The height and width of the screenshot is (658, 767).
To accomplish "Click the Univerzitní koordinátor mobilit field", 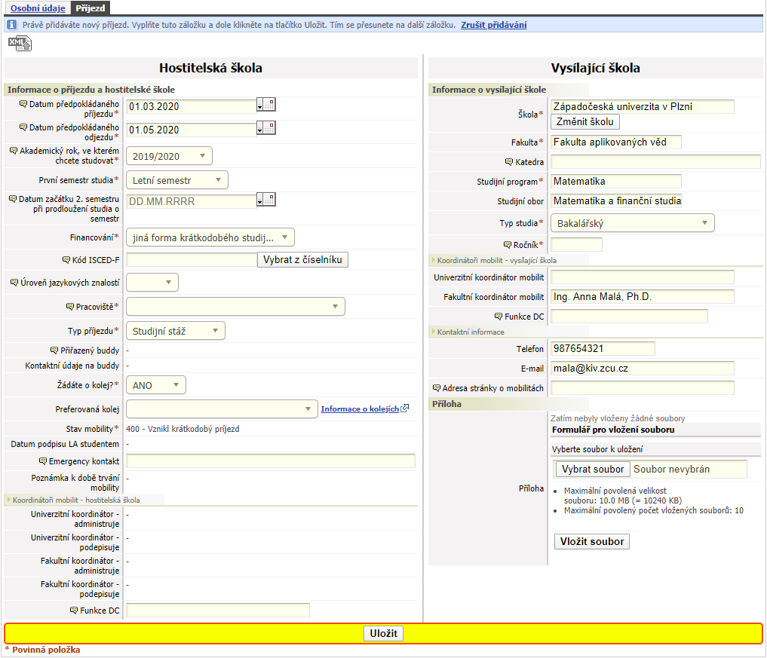I will point(643,277).
